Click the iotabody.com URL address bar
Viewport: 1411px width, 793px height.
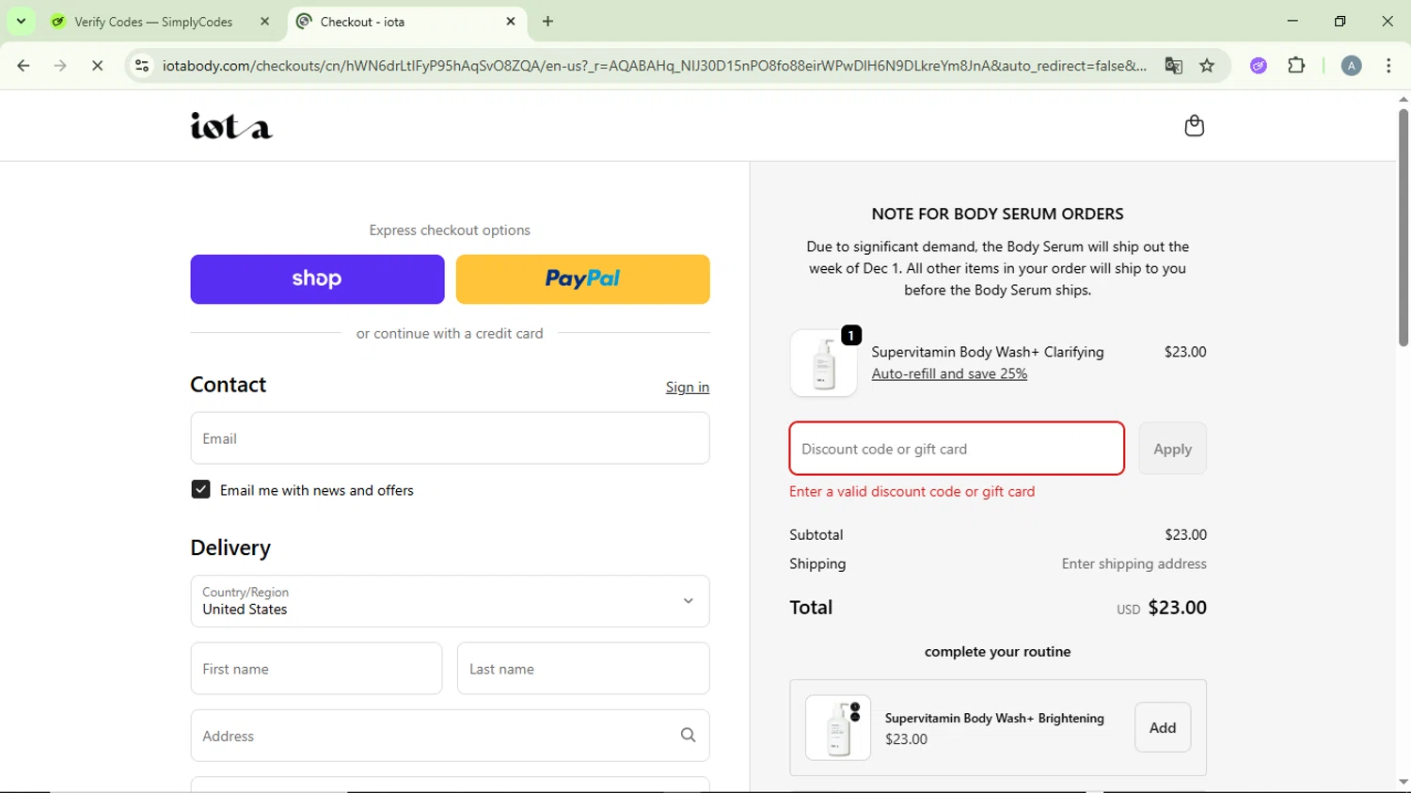(x=654, y=66)
